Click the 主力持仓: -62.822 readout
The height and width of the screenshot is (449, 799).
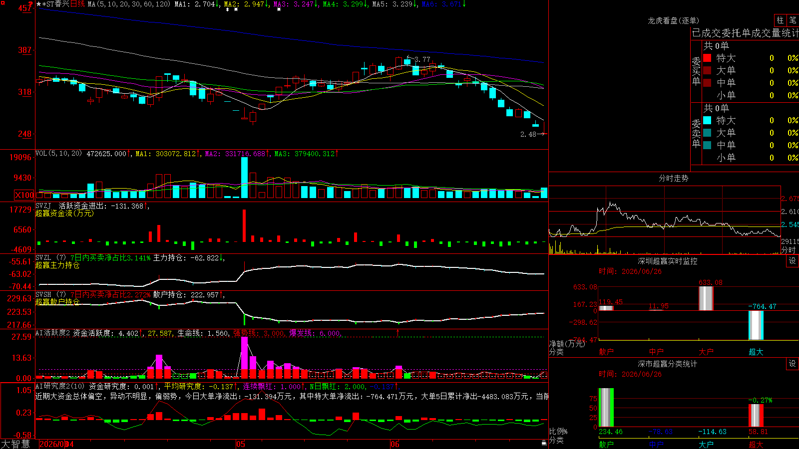click(189, 257)
